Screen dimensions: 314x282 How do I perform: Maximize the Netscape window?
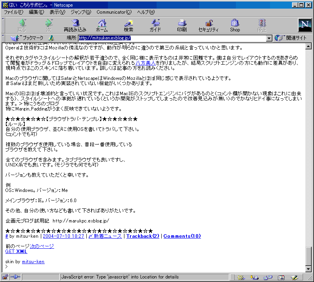point(301,5)
